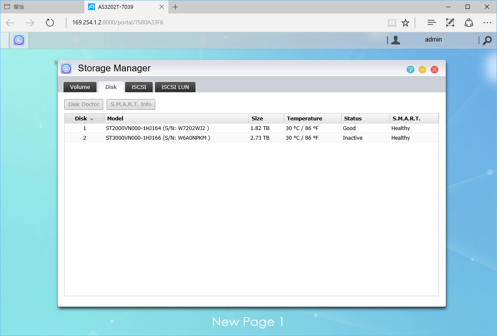Sort by the S.M.A.R.T. column header
Screen dimensions: 497x336
pos(414,118)
